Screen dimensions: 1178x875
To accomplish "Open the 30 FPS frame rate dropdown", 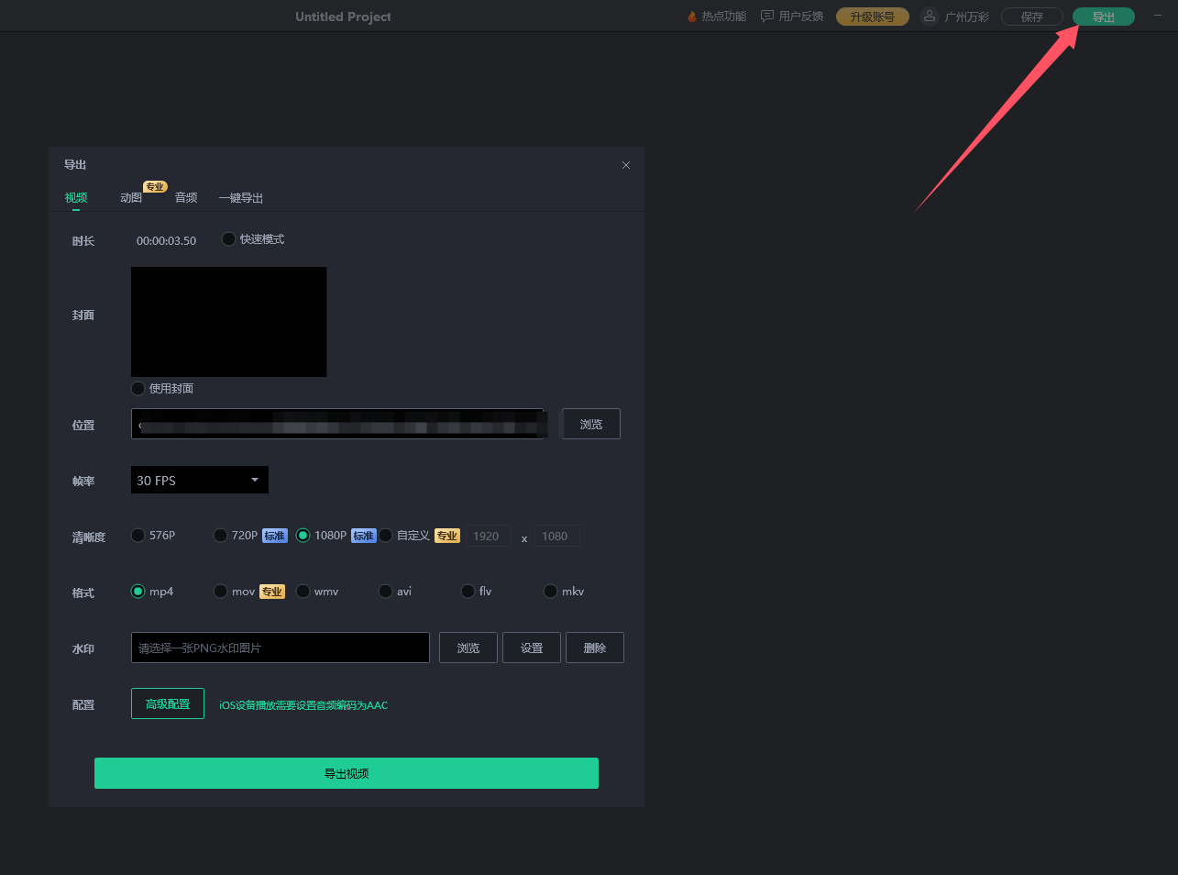I will click(x=200, y=480).
